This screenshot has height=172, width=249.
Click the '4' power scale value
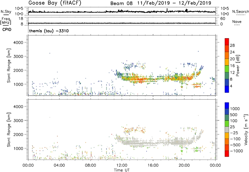coord(231,86)
